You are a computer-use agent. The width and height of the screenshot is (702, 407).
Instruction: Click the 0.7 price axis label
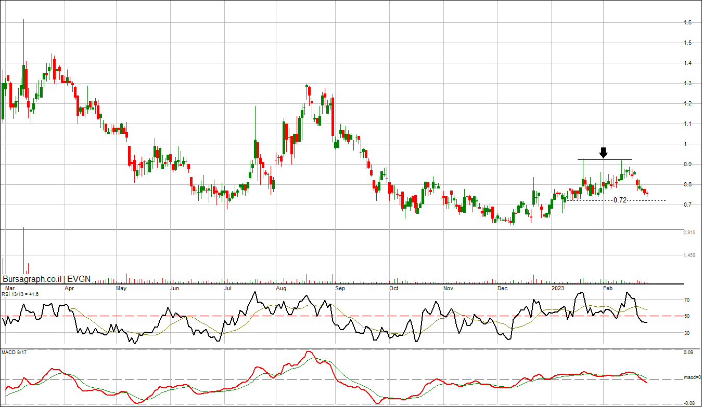click(x=688, y=205)
